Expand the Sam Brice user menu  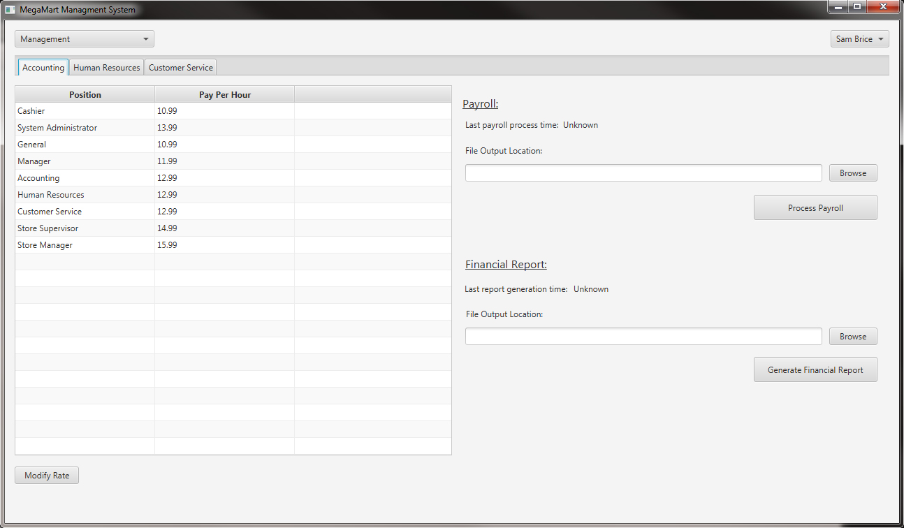(x=859, y=39)
